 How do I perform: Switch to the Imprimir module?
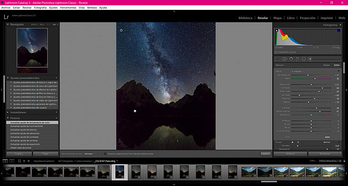point(327,18)
